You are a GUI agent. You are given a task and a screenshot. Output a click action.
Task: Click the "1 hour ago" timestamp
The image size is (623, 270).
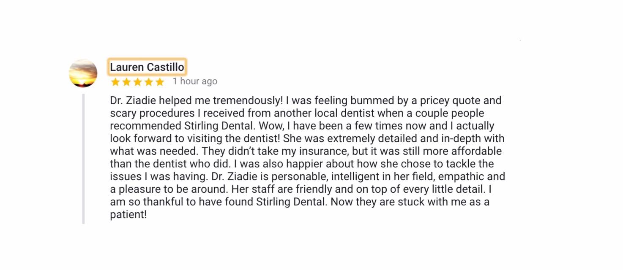pos(195,81)
